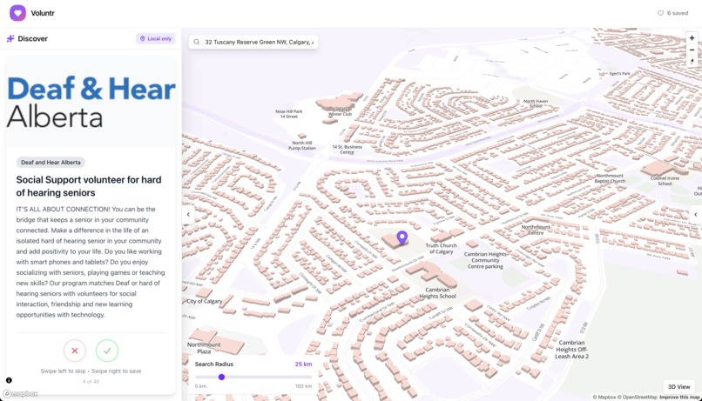The image size is (702, 401).
Task: Click the pin icon in Local only
Action: tap(142, 39)
